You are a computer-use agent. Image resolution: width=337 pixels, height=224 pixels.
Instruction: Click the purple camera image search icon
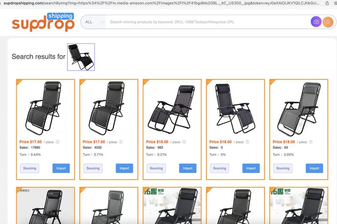point(316,22)
